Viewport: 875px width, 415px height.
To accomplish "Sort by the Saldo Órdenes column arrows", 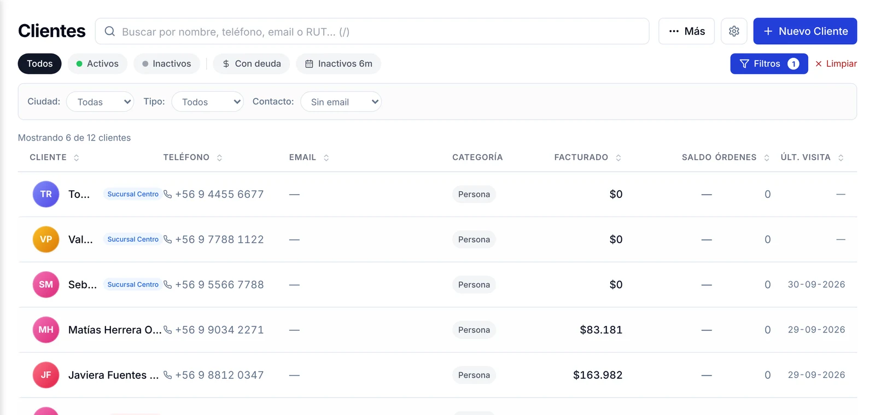I will click(767, 157).
